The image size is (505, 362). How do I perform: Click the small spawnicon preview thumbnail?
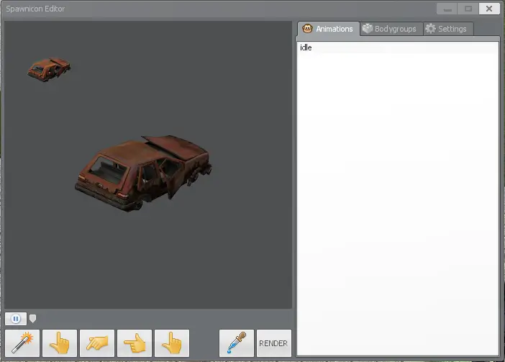pos(49,69)
